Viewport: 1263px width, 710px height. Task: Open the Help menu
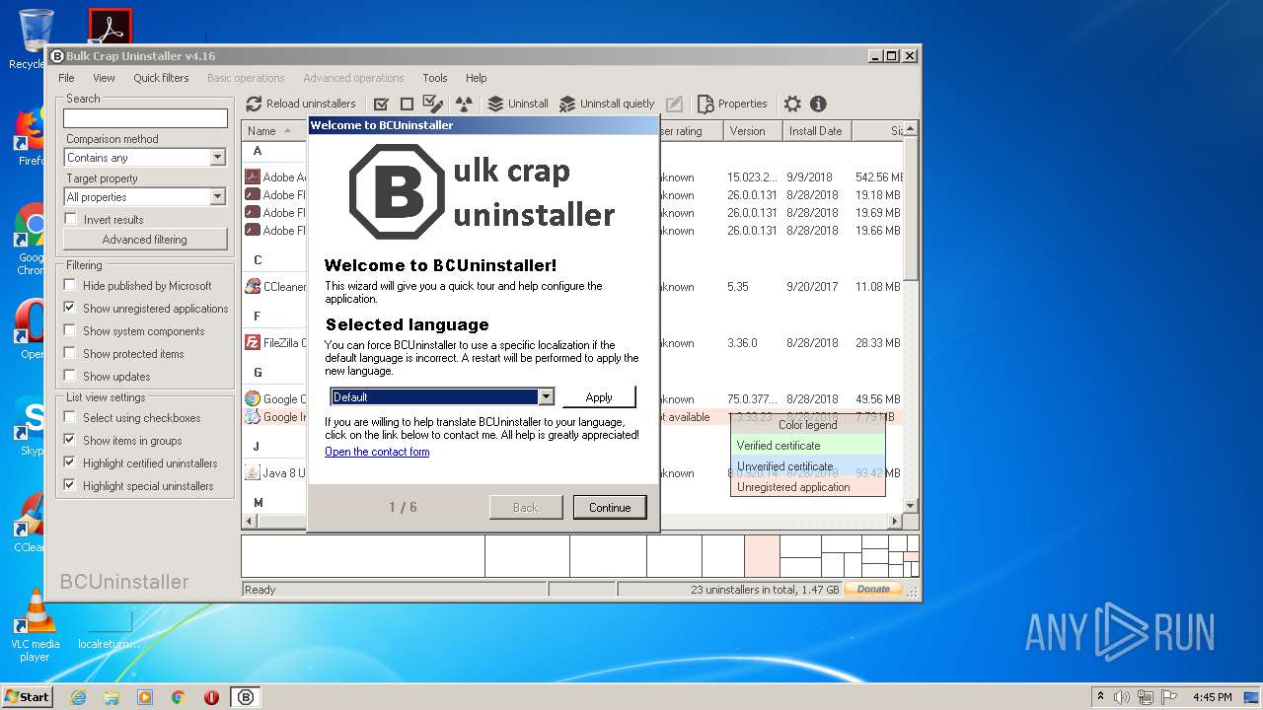pos(477,78)
